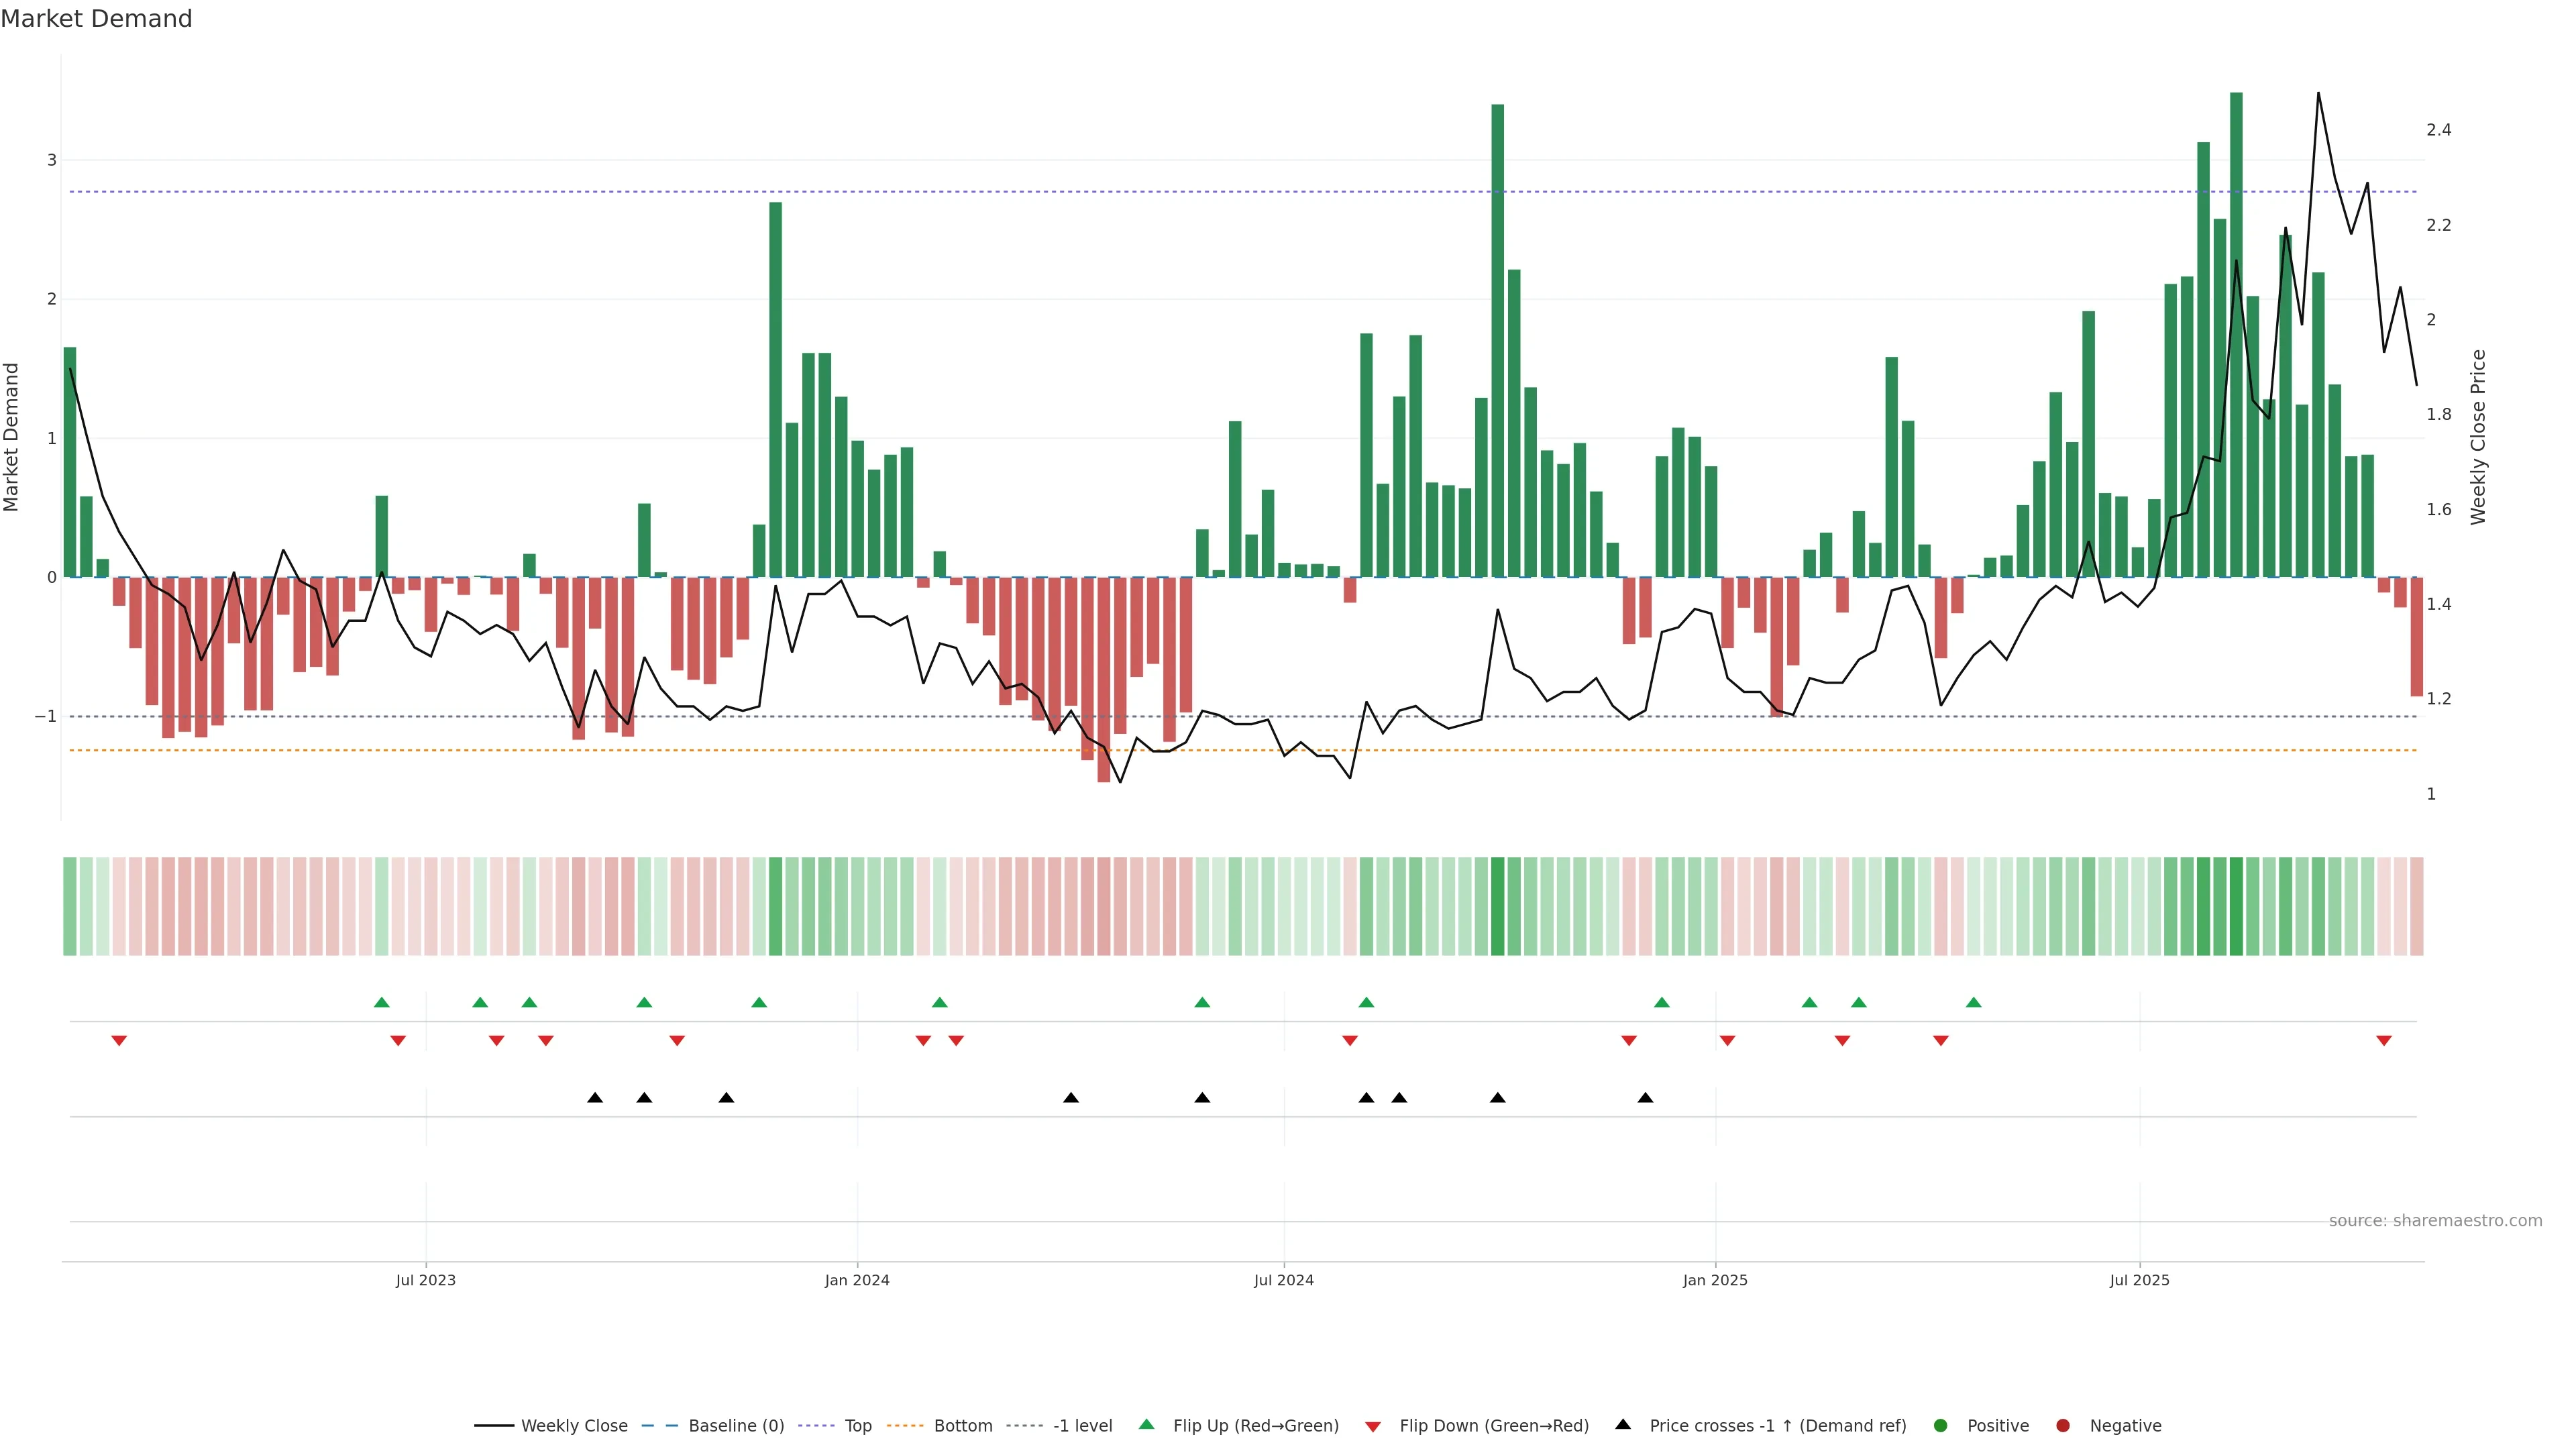Click the first red flip-down marker on left
The height and width of the screenshot is (1449, 2576).
click(x=119, y=1041)
